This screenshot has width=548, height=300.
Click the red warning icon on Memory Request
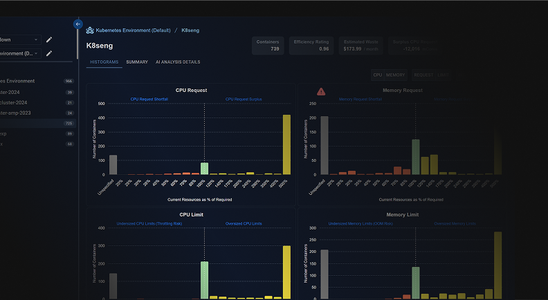tap(321, 91)
